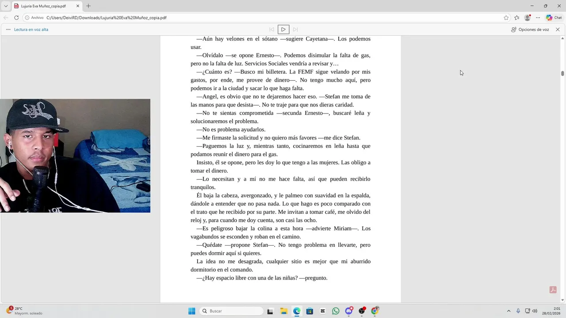Switch to Microsoft Edge on the taskbar
566x318 pixels.
point(297,311)
